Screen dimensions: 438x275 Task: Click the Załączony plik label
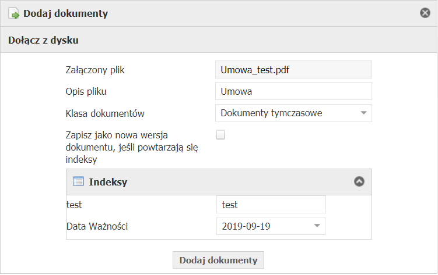(95, 70)
